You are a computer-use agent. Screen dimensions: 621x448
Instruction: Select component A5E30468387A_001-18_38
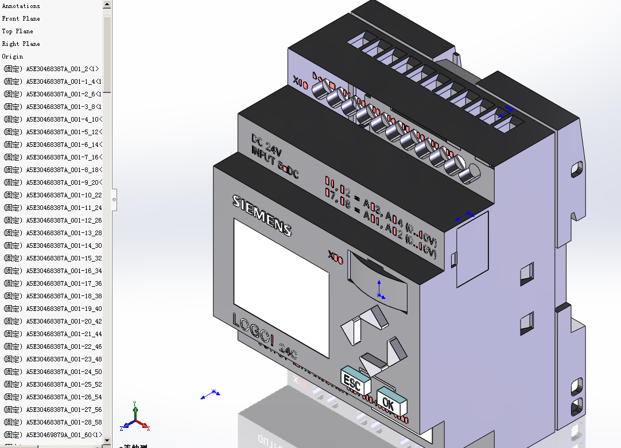click(x=52, y=297)
